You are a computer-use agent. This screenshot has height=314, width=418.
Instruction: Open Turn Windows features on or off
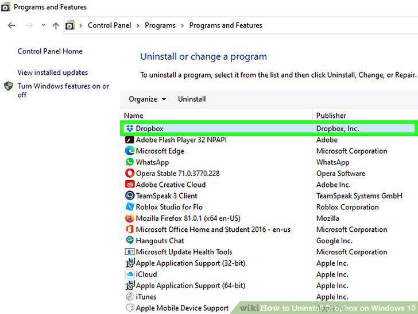[63, 90]
